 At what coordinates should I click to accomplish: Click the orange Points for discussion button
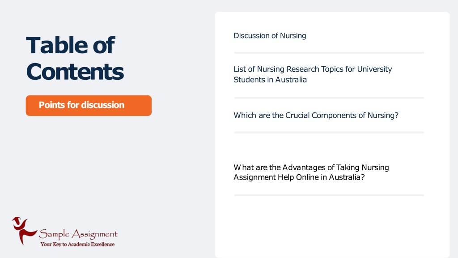coord(89,105)
